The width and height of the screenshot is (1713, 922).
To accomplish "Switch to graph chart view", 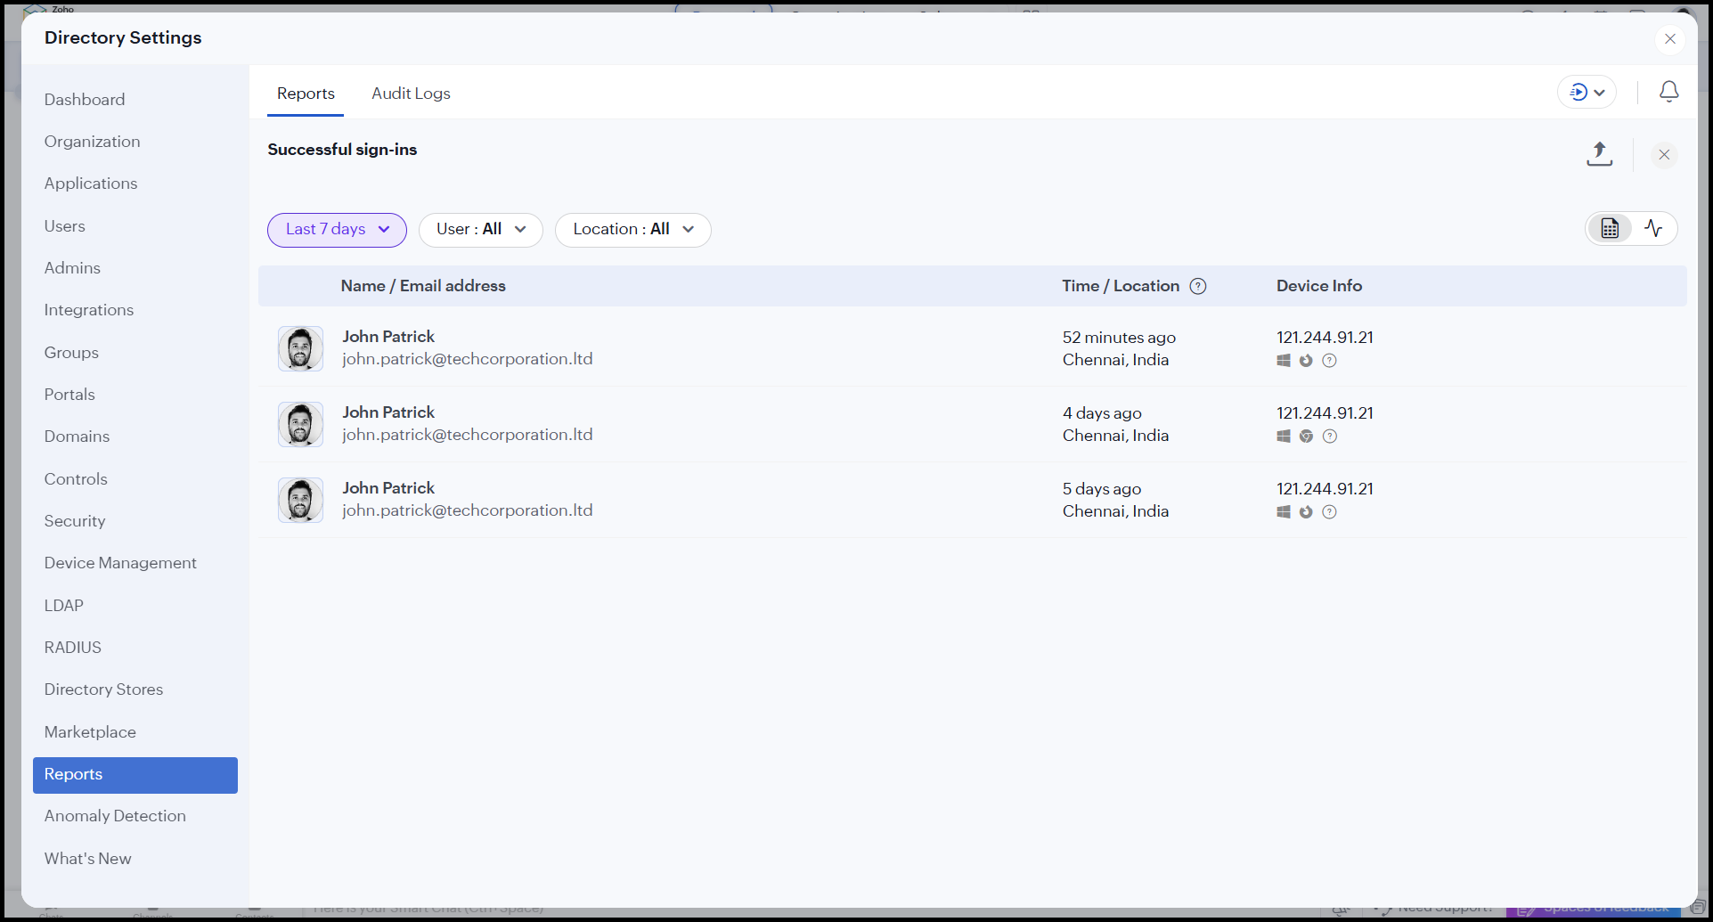I will (x=1653, y=229).
